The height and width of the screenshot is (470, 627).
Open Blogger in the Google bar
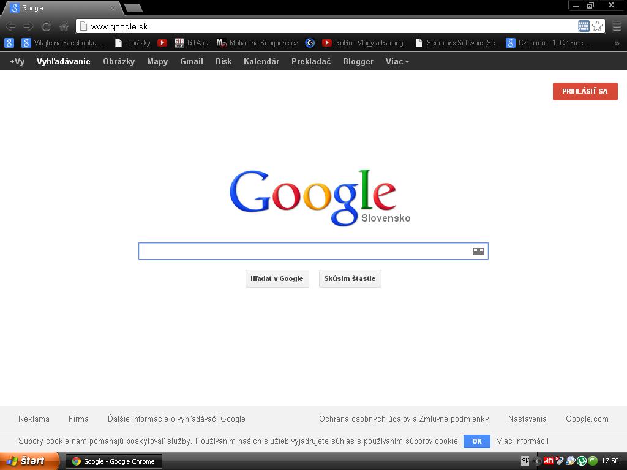pos(358,62)
